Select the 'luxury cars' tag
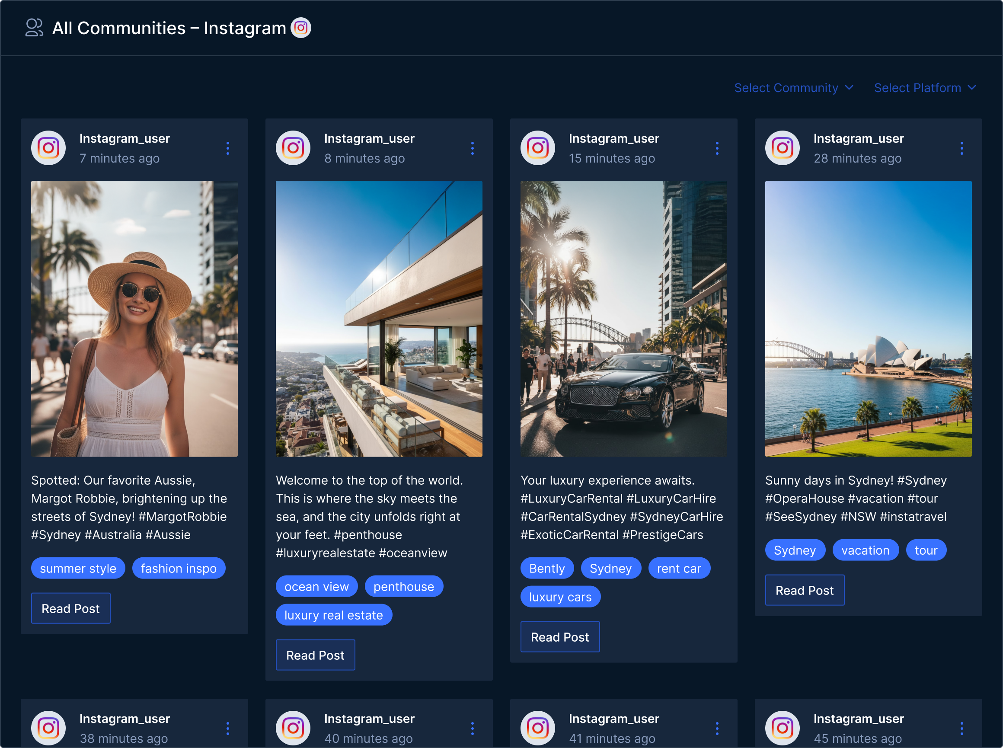This screenshot has width=1003, height=748. click(x=560, y=597)
